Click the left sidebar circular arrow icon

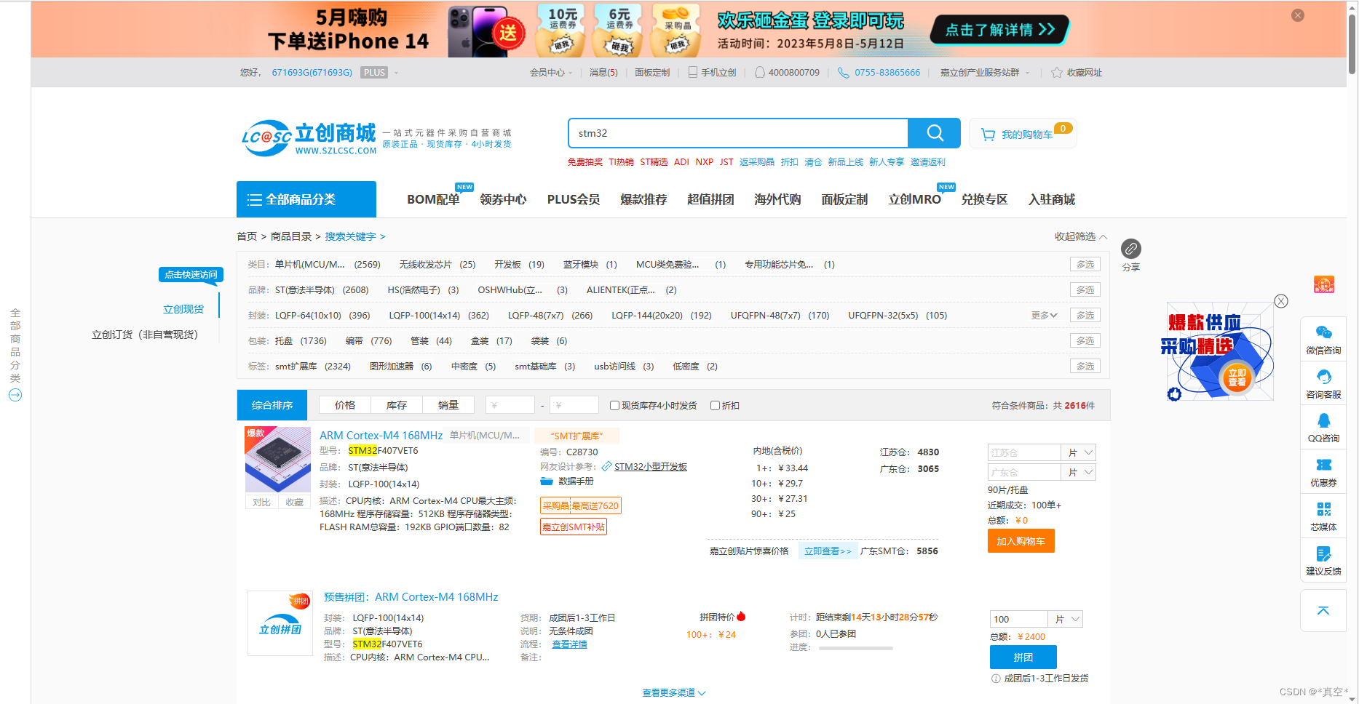tap(15, 395)
